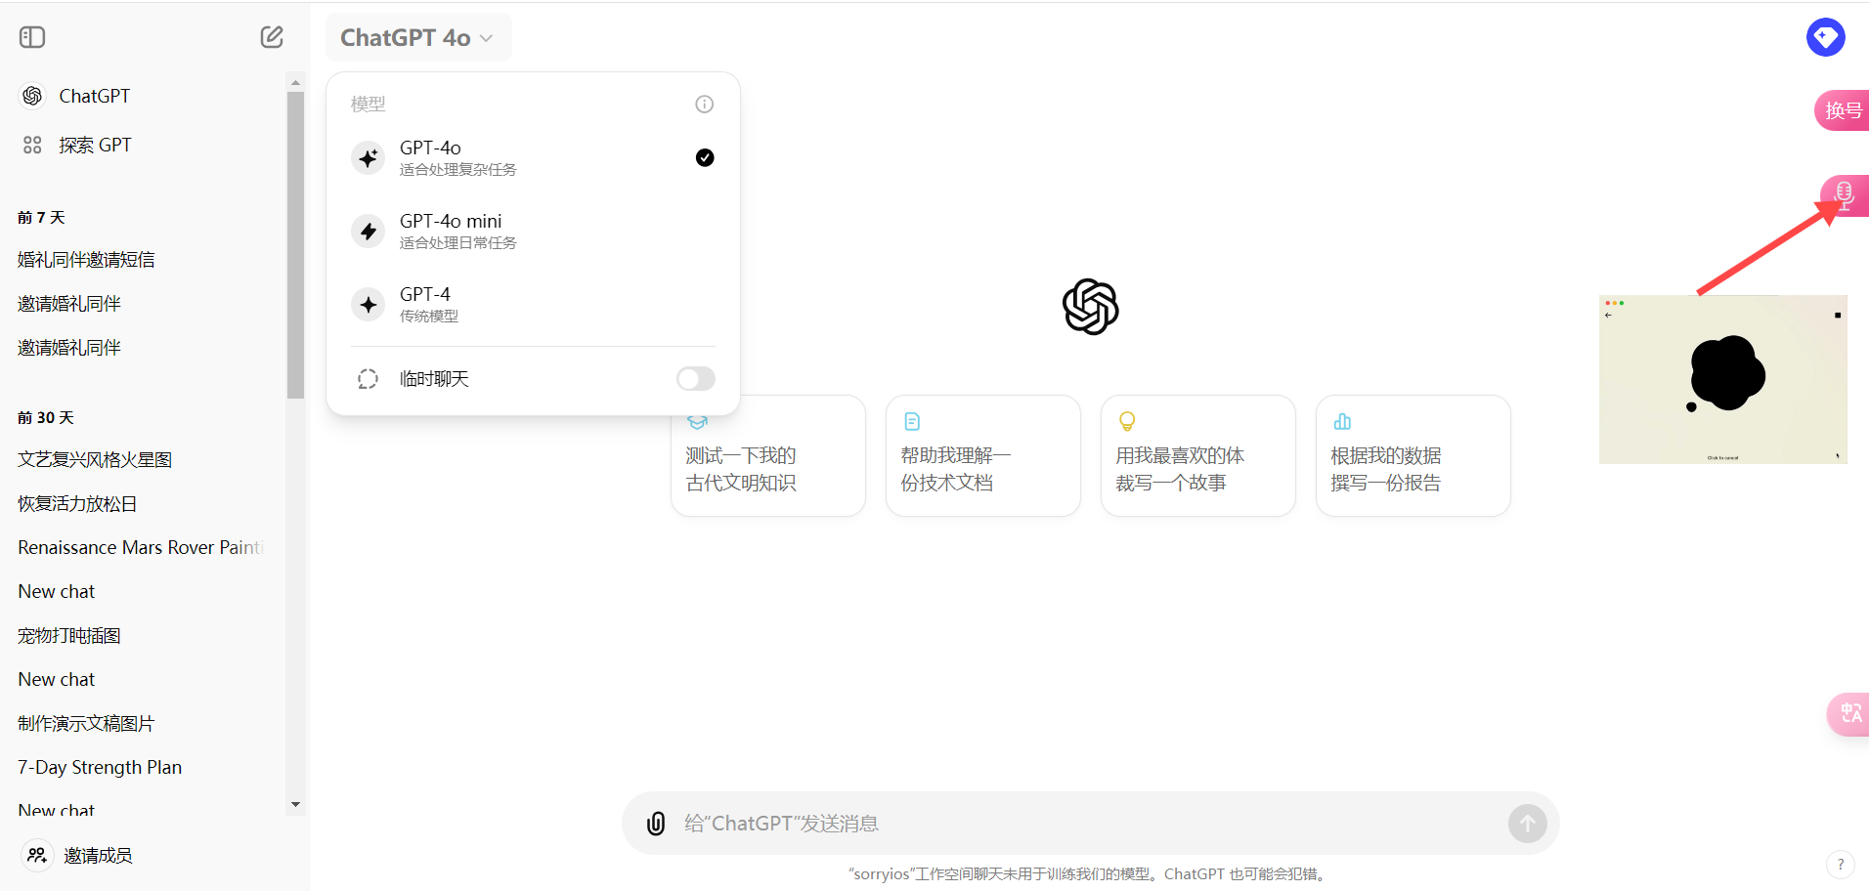Viewport: 1869px width, 891px height.
Task: Collapse the sidebar with the panel icon
Action: coord(32,37)
